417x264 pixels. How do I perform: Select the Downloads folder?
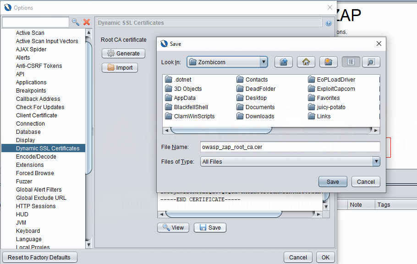coord(255,116)
